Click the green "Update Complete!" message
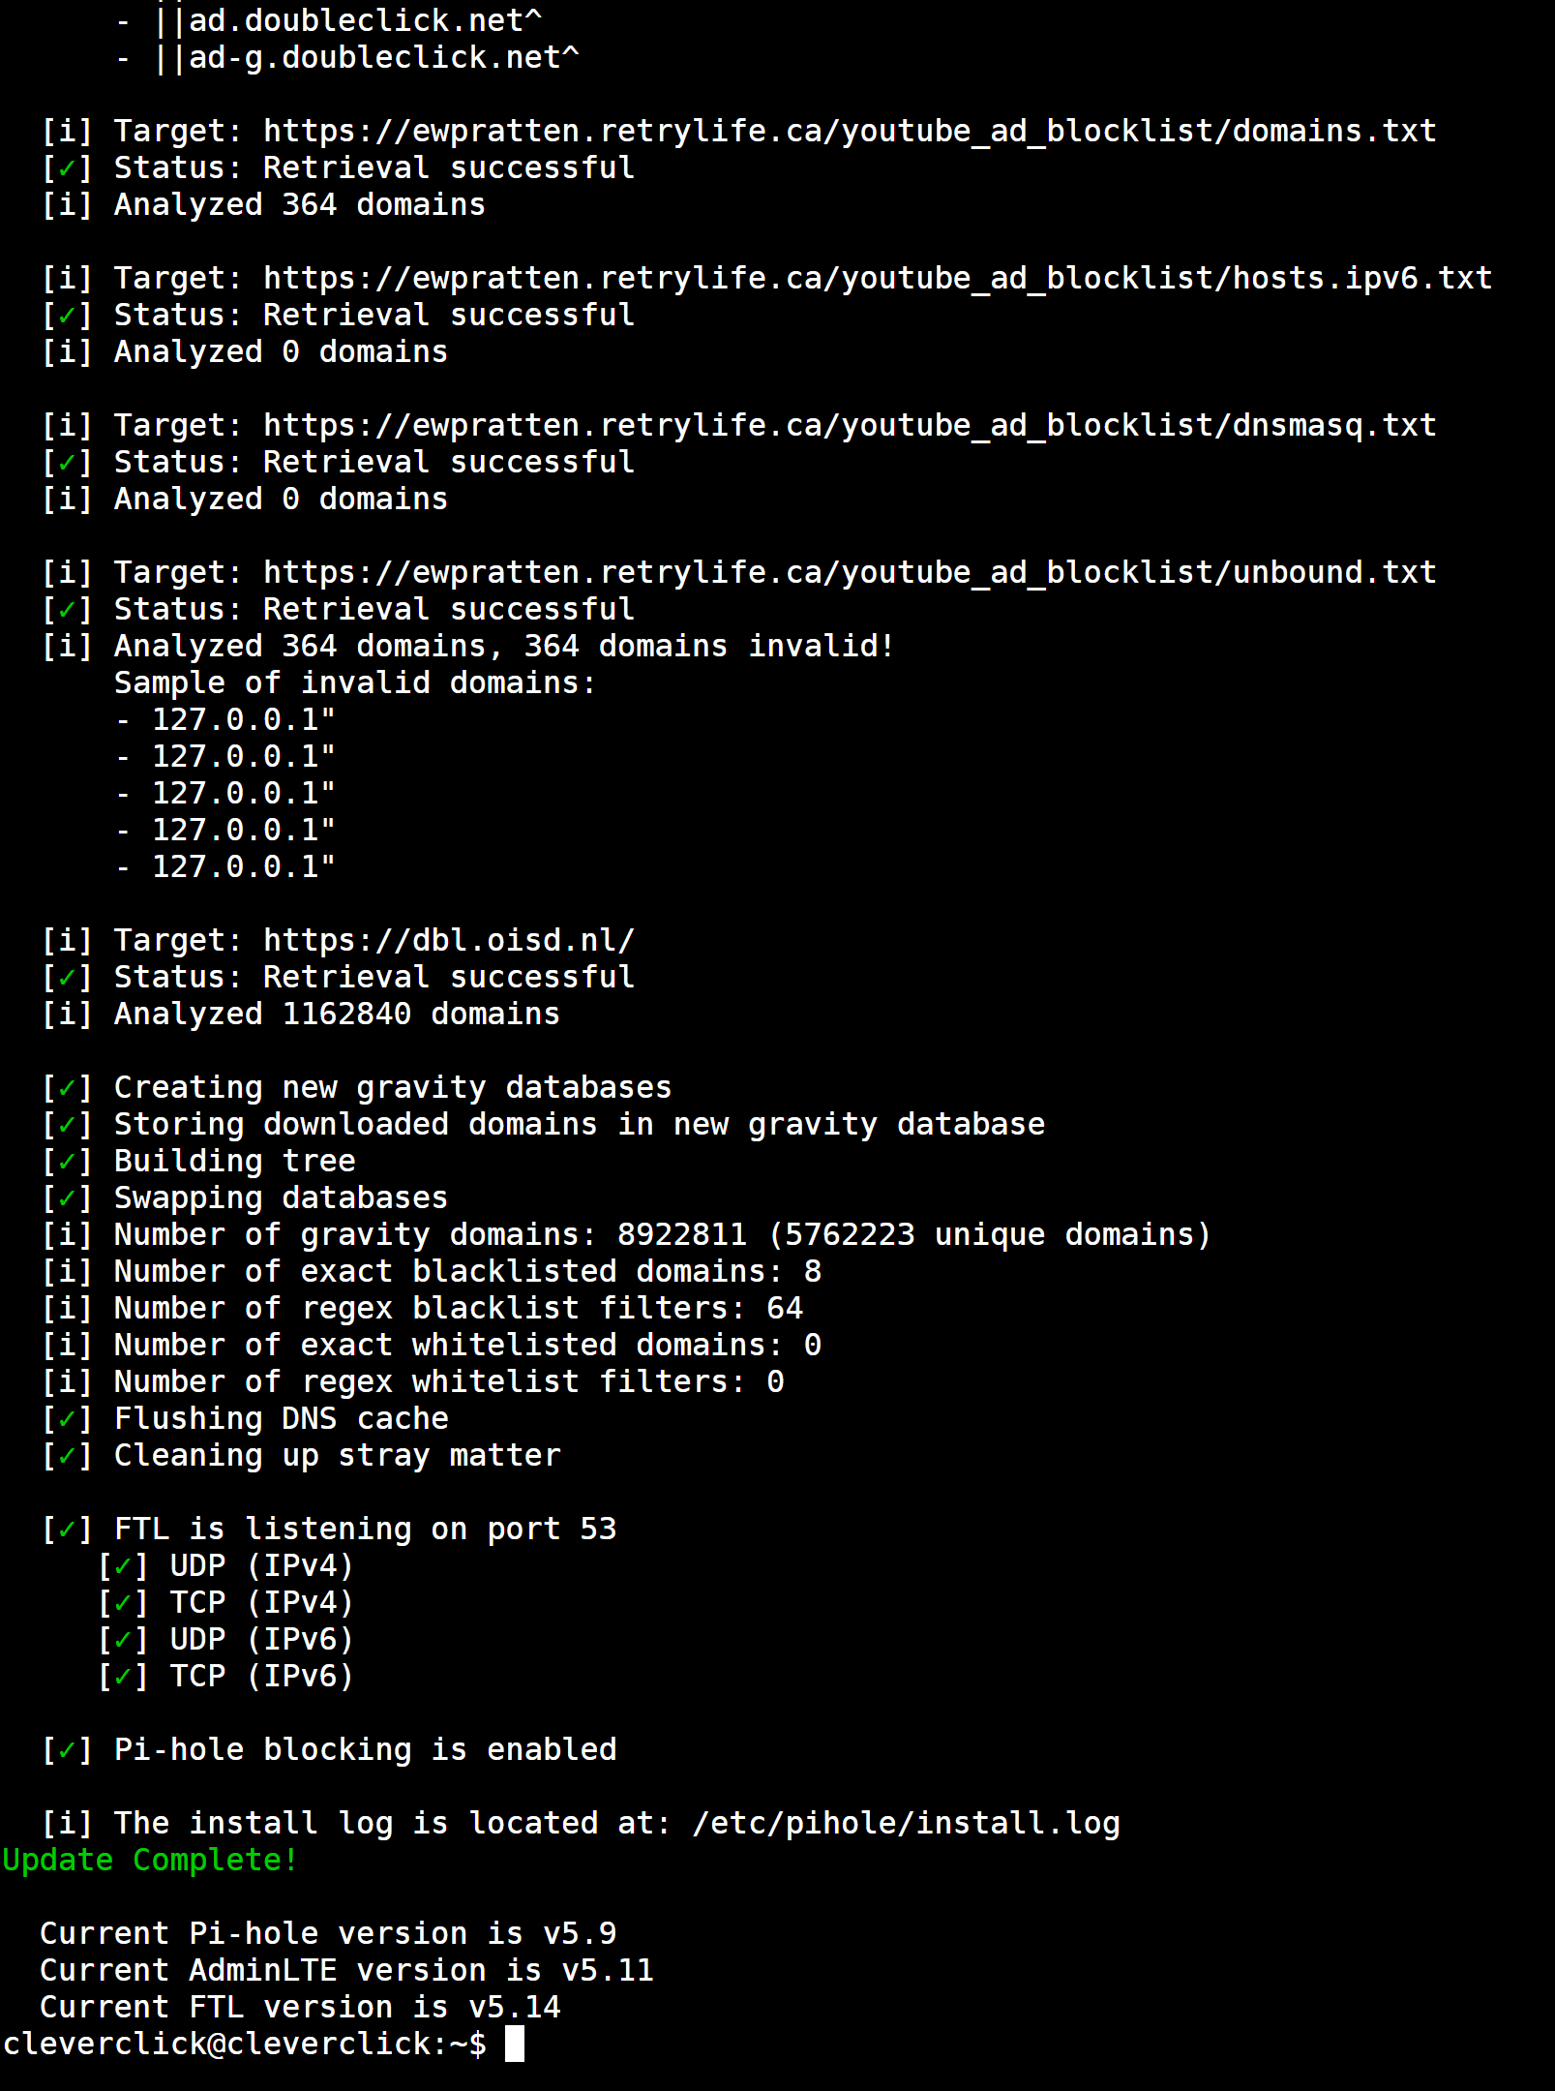The image size is (1555, 2091). click(x=150, y=1860)
